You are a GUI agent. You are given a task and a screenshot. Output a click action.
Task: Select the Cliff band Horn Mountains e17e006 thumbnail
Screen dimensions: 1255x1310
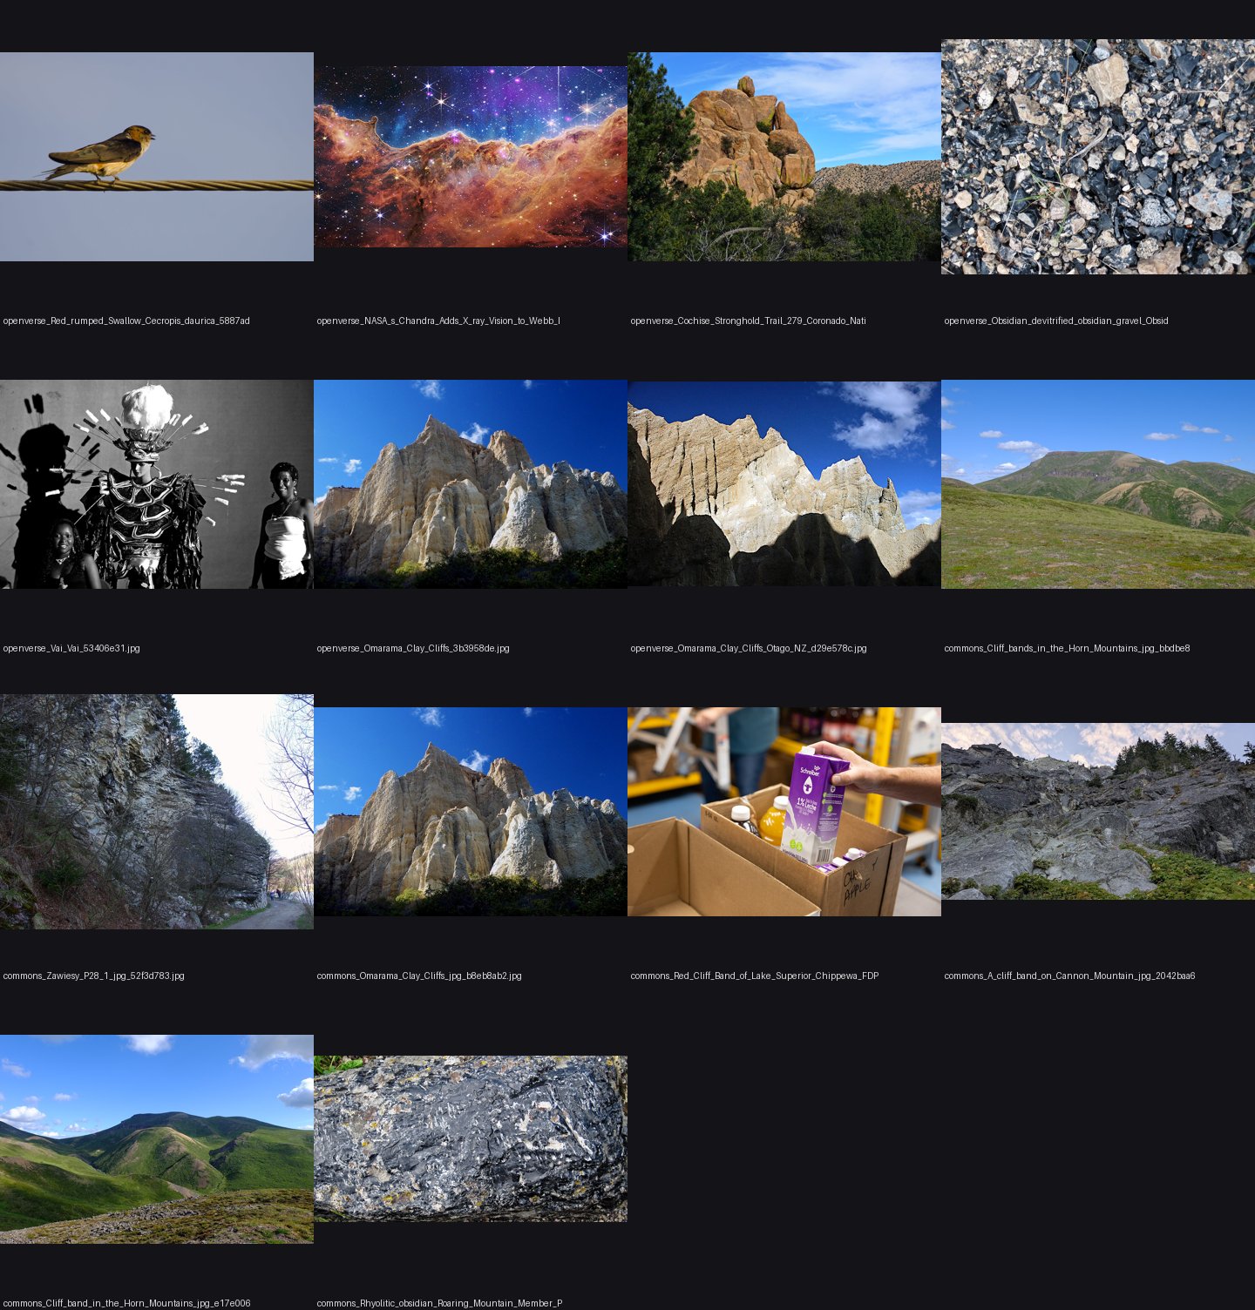click(x=157, y=1139)
